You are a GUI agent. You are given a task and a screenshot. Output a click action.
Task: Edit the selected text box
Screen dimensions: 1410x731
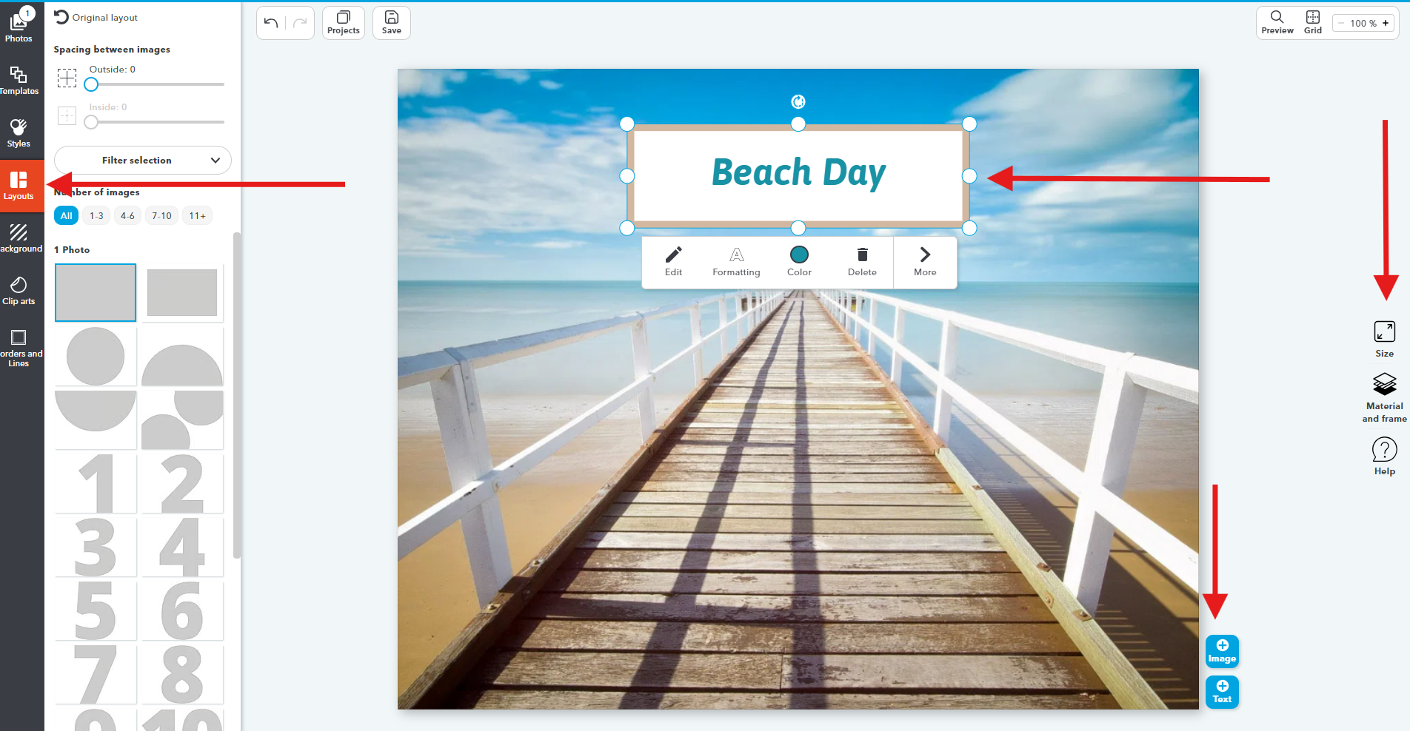[673, 262]
